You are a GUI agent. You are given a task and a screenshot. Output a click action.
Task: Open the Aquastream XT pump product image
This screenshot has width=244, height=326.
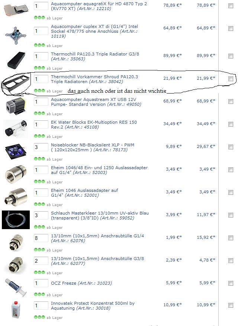(x=16, y=105)
